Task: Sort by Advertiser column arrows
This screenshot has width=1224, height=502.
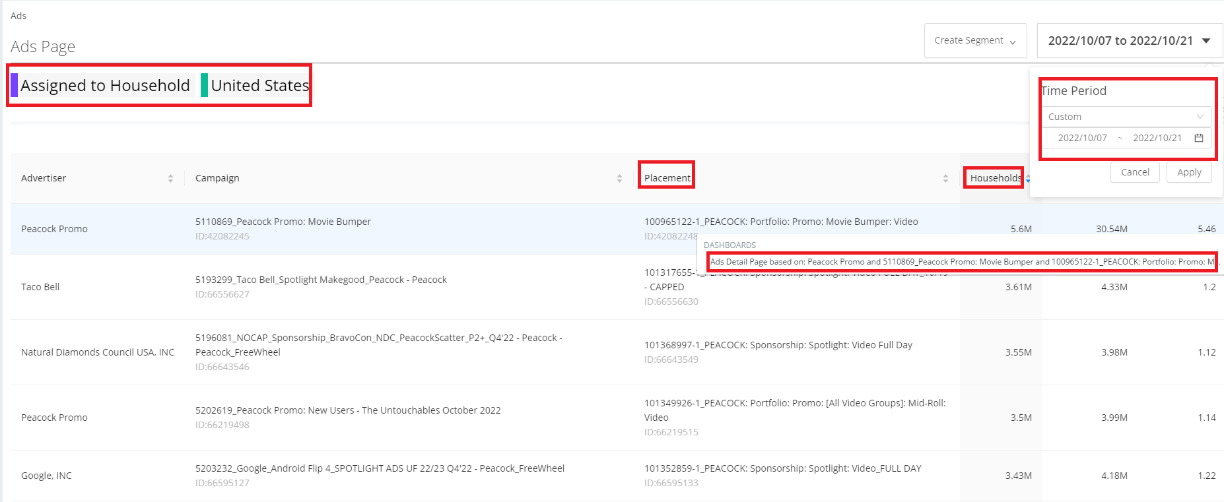Action: tap(170, 178)
